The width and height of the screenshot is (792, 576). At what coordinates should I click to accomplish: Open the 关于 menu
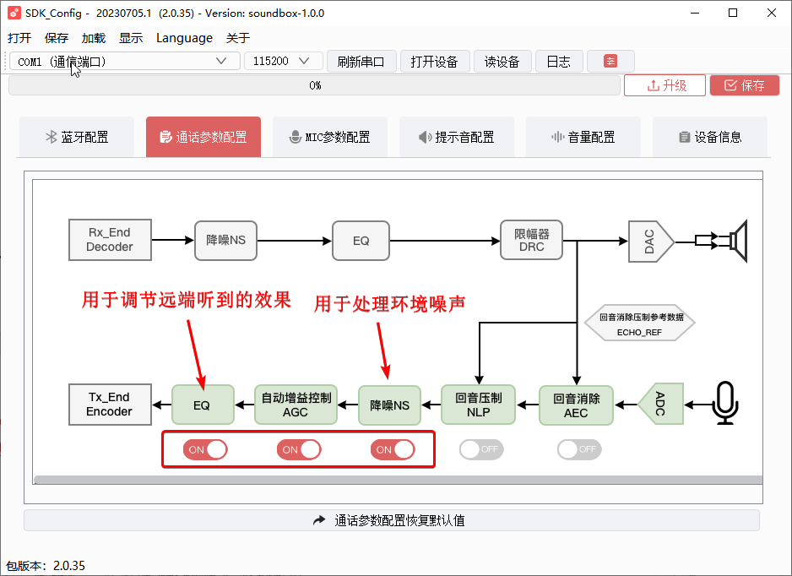pyautogui.click(x=238, y=38)
